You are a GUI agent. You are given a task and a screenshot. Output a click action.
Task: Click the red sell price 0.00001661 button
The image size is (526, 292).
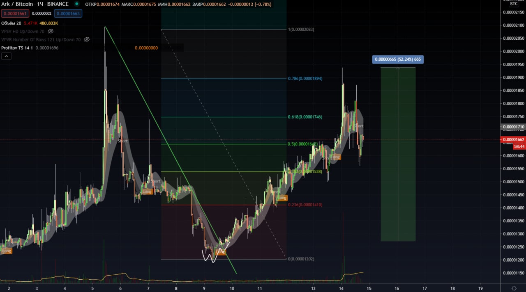15,14
